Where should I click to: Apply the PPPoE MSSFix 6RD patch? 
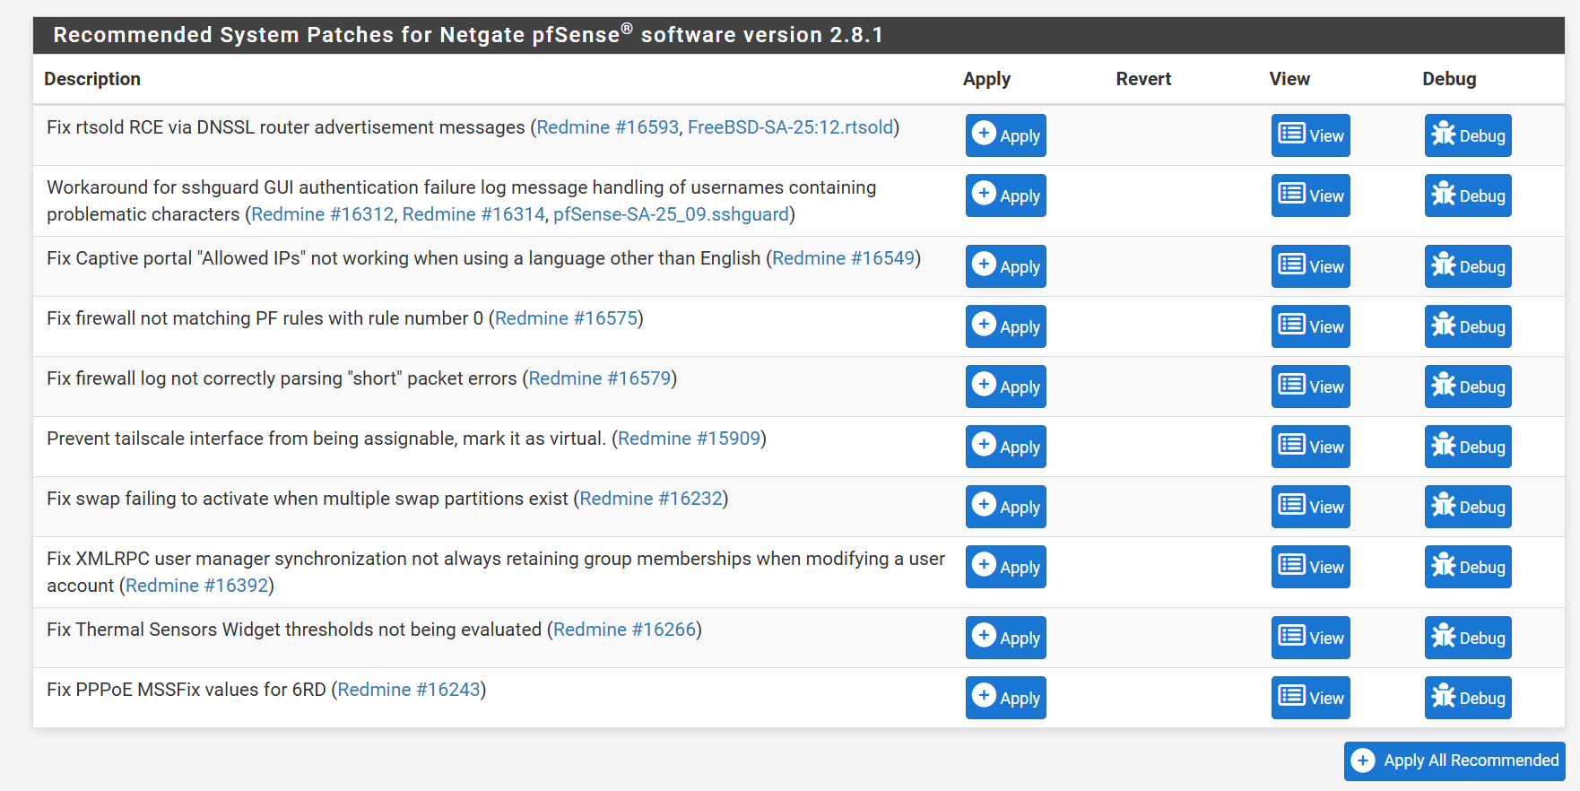[1005, 698]
